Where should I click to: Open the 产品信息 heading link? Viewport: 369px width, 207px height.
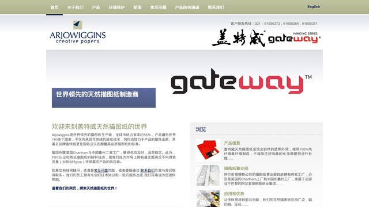pyautogui.click(x=232, y=143)
